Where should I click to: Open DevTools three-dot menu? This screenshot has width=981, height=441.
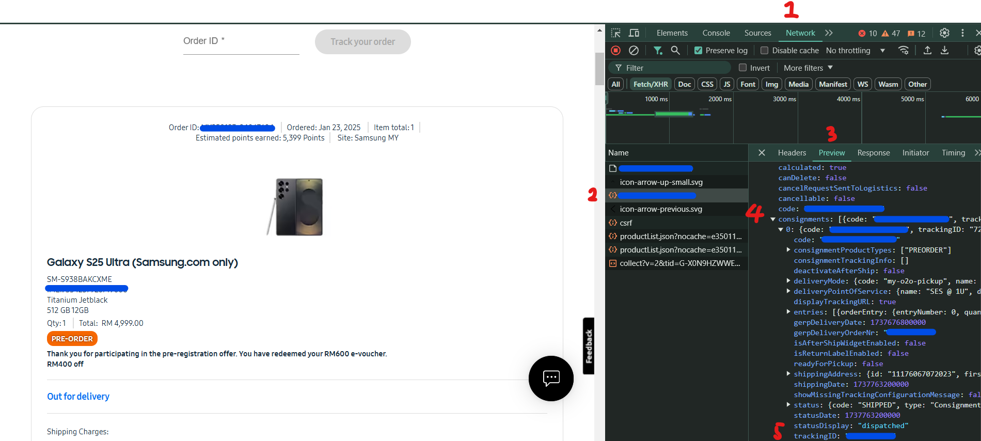point(962,33)
